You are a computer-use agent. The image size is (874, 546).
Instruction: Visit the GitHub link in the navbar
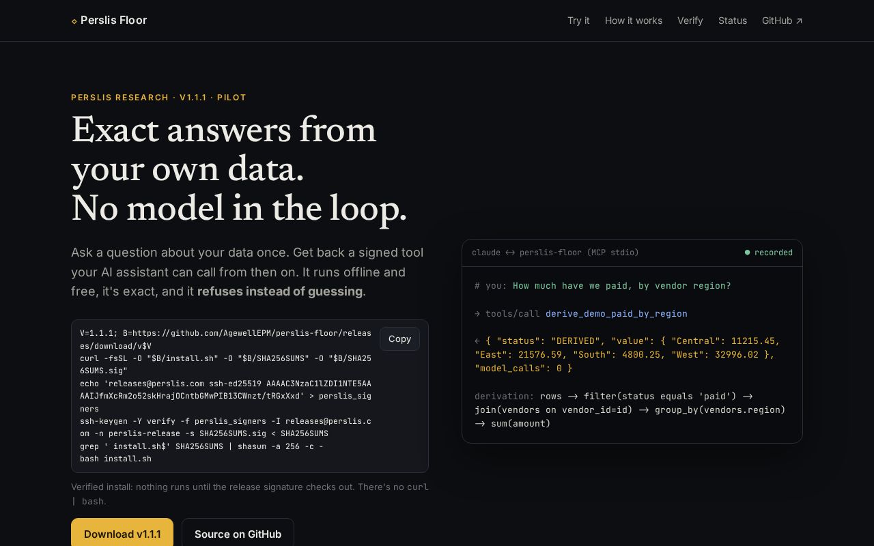(783, 20)
